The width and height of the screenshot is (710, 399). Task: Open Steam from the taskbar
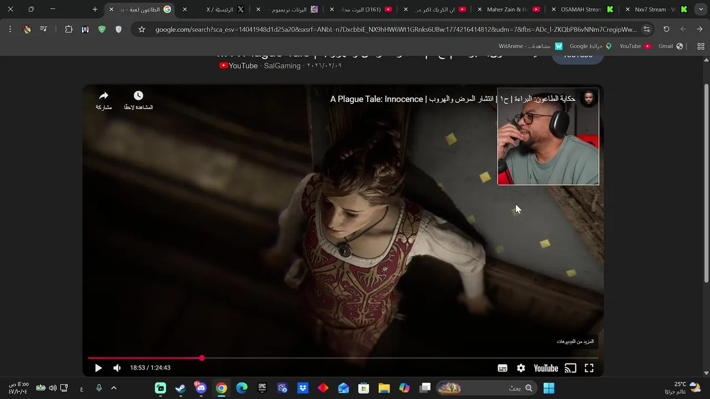180,388
